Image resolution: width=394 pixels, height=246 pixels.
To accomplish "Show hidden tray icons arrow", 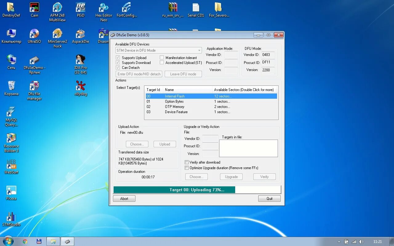I will tap(339, 242).
